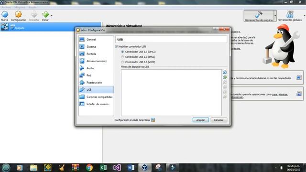Click the move filter up icon
The height and width of the screenshot is (172, 306).
coord(225,91)
